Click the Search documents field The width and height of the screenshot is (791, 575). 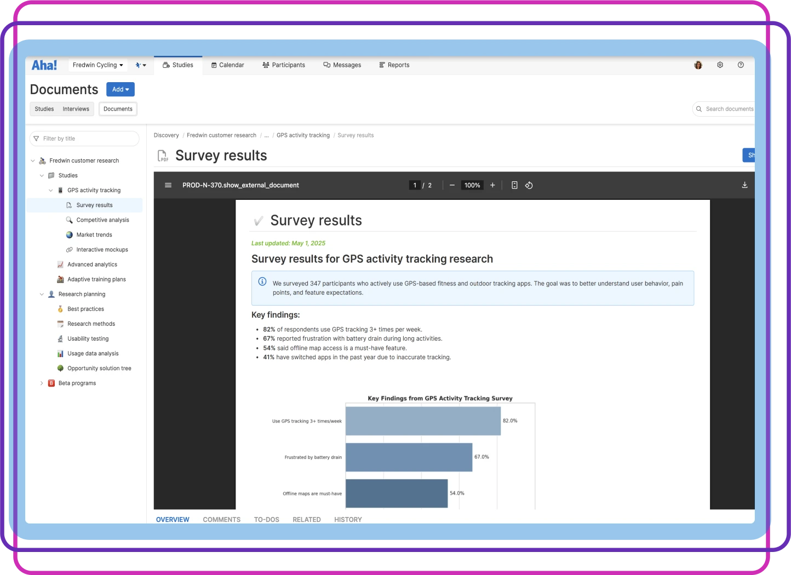tap(724, 109)
